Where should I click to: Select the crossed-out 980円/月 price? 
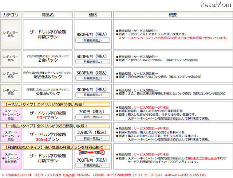point(92,152)
